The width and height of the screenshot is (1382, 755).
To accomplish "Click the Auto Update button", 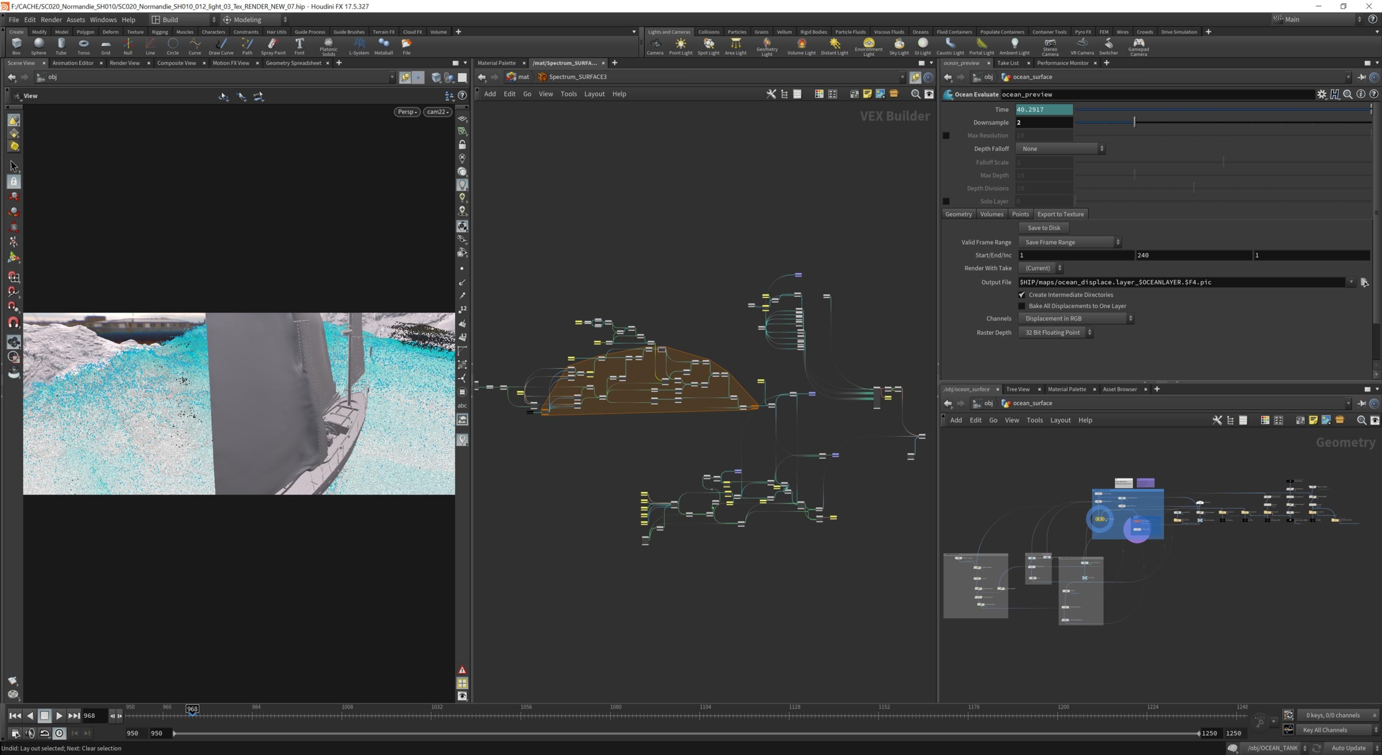I will pyautogui.click(x=1348, y=748).
